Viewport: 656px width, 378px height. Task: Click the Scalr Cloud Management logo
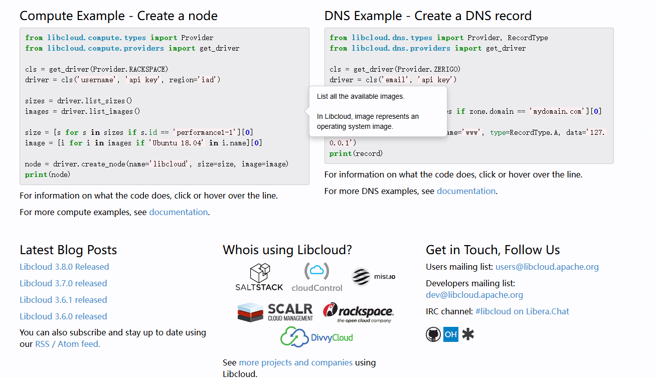tap(275, 312)
